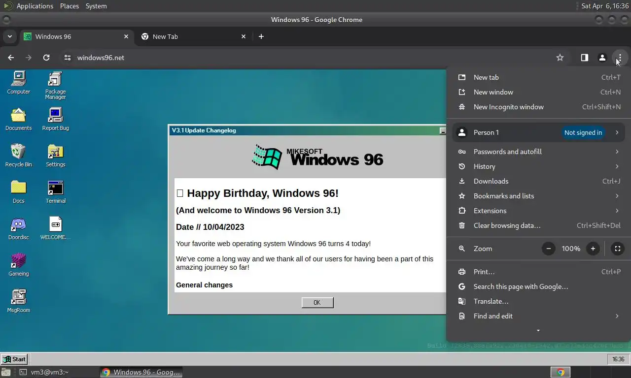The height and width of the screenshot is (378, 631).
Task: Expand Bookmarks and lists submenu
Action: [x=538, y=196]
